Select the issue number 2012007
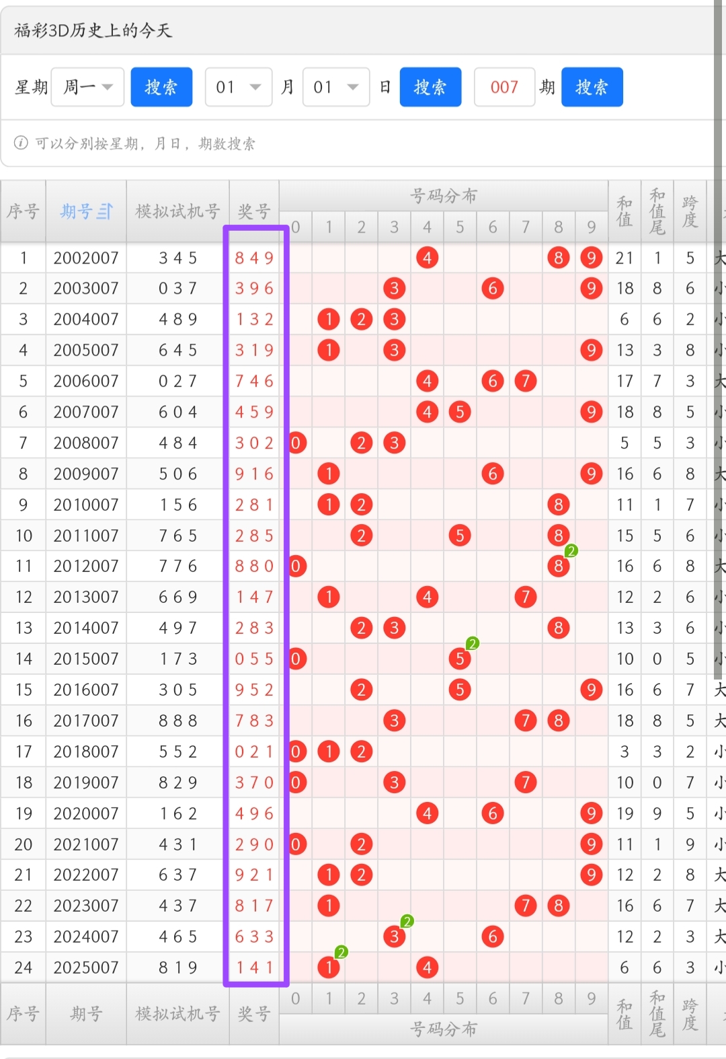The image size is (726, 1059). 86,566
